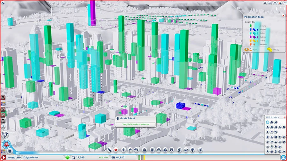Click the green happiness smiley

coord(67,157)
